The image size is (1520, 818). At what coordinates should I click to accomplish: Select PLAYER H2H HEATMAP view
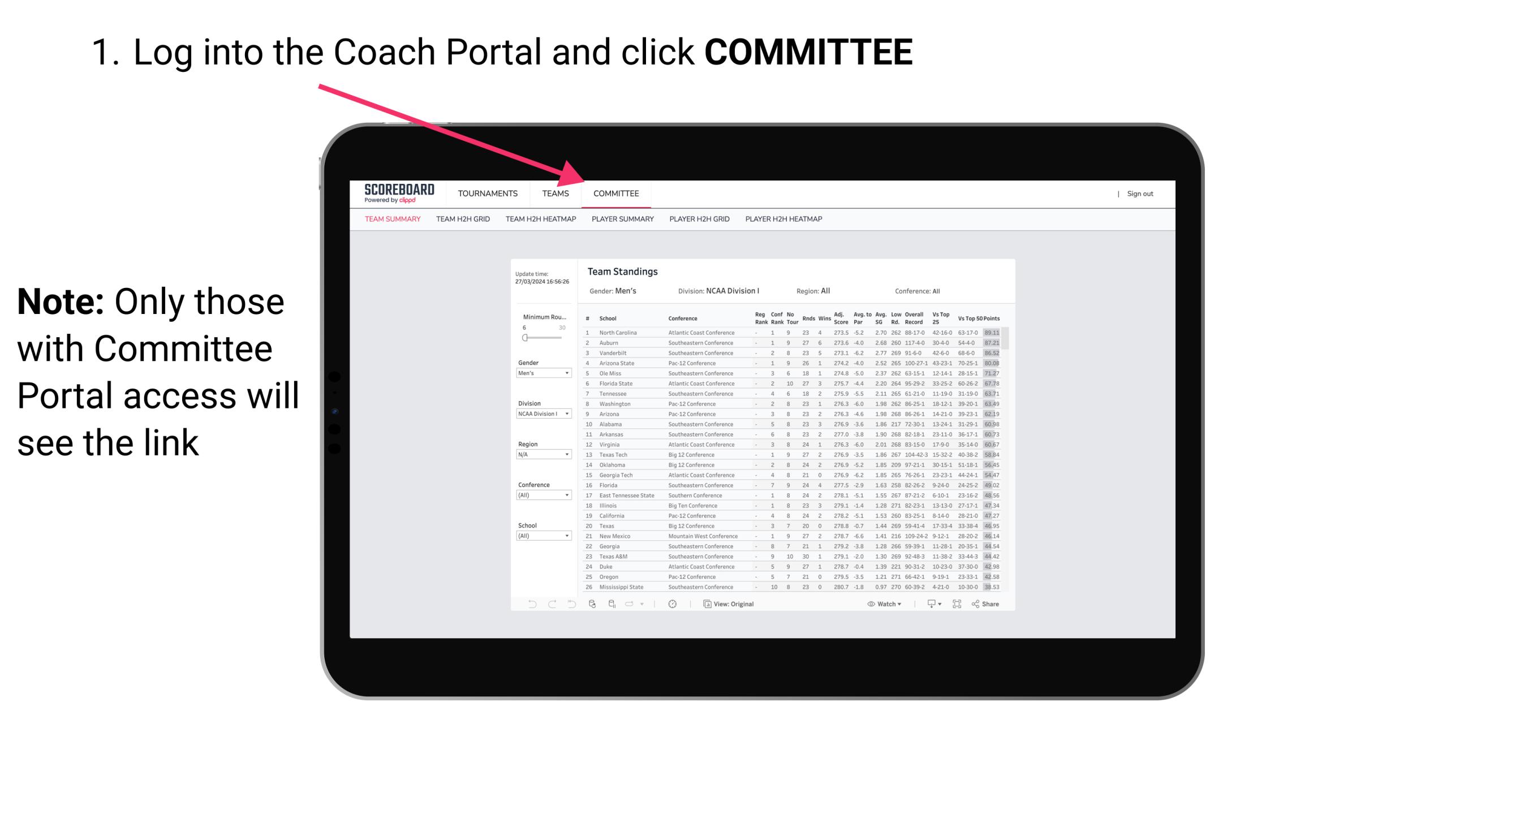click(x=786, y=219)
